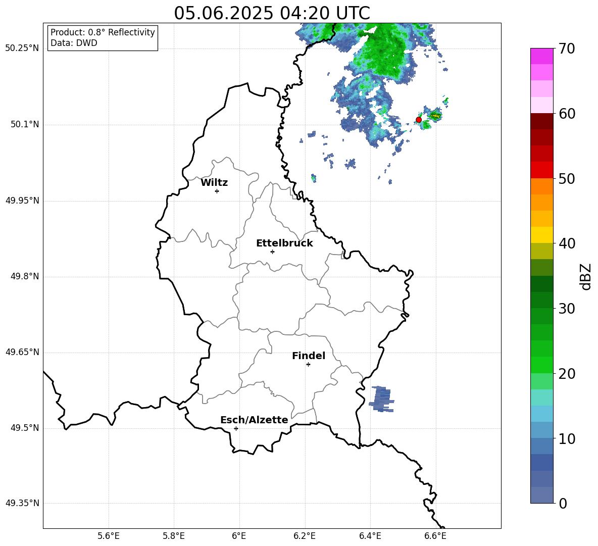Click the colorbar tick label 60
The width and height of the screenshot is (598, 546).
[567, 114]
